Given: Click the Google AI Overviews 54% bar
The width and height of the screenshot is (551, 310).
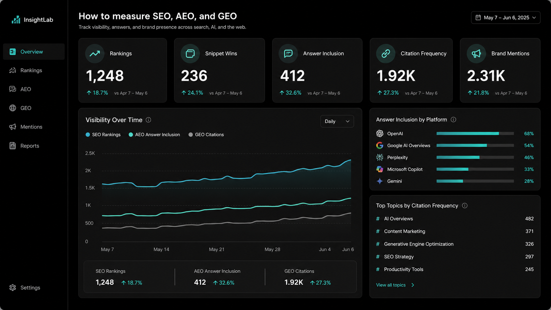Looking at the screenshot, I should click(x=475, y=145).
